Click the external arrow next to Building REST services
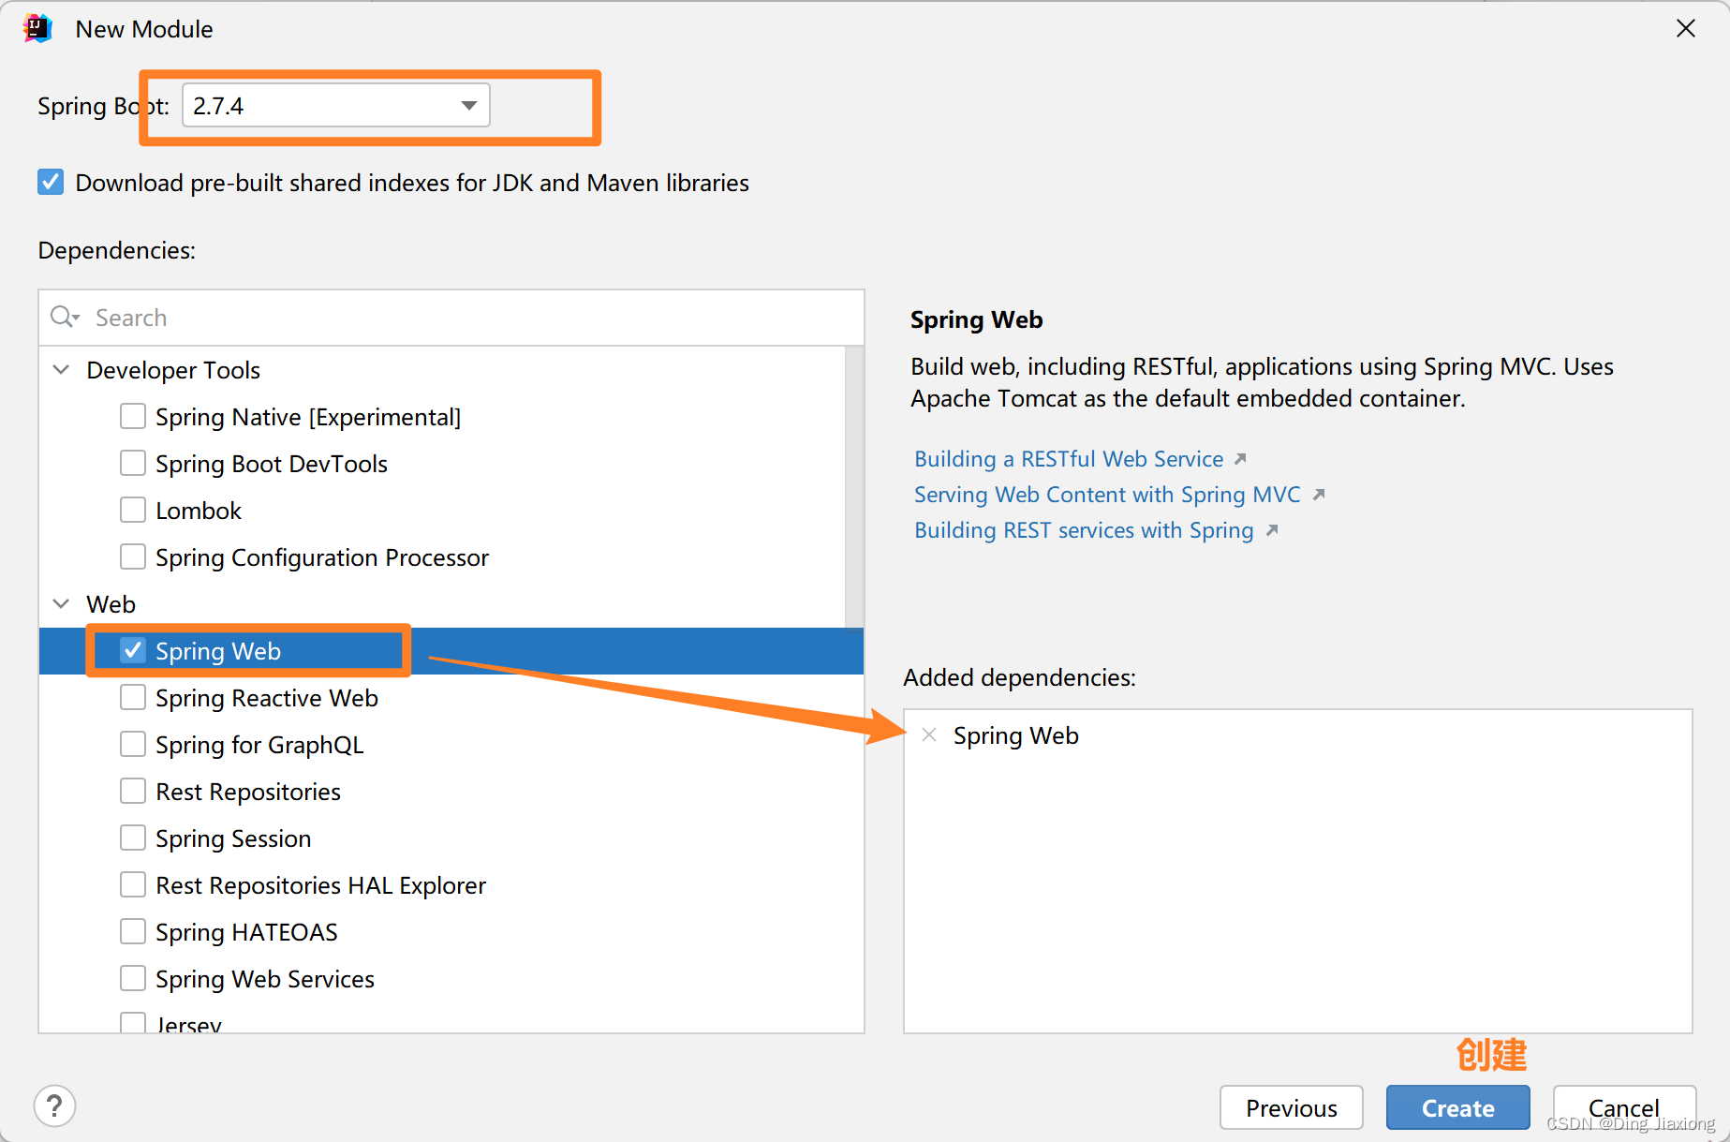 coord(1272,530)
